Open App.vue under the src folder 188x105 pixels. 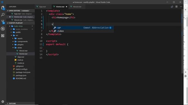pos(21,57)
